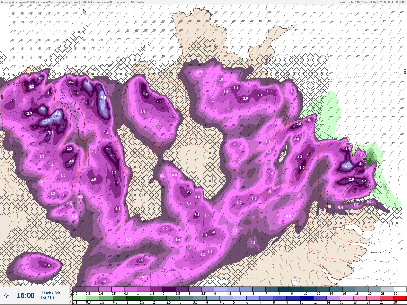
Task: Pick the darkest green 1–1.5 swatch in lower legend
Action: 133,298
